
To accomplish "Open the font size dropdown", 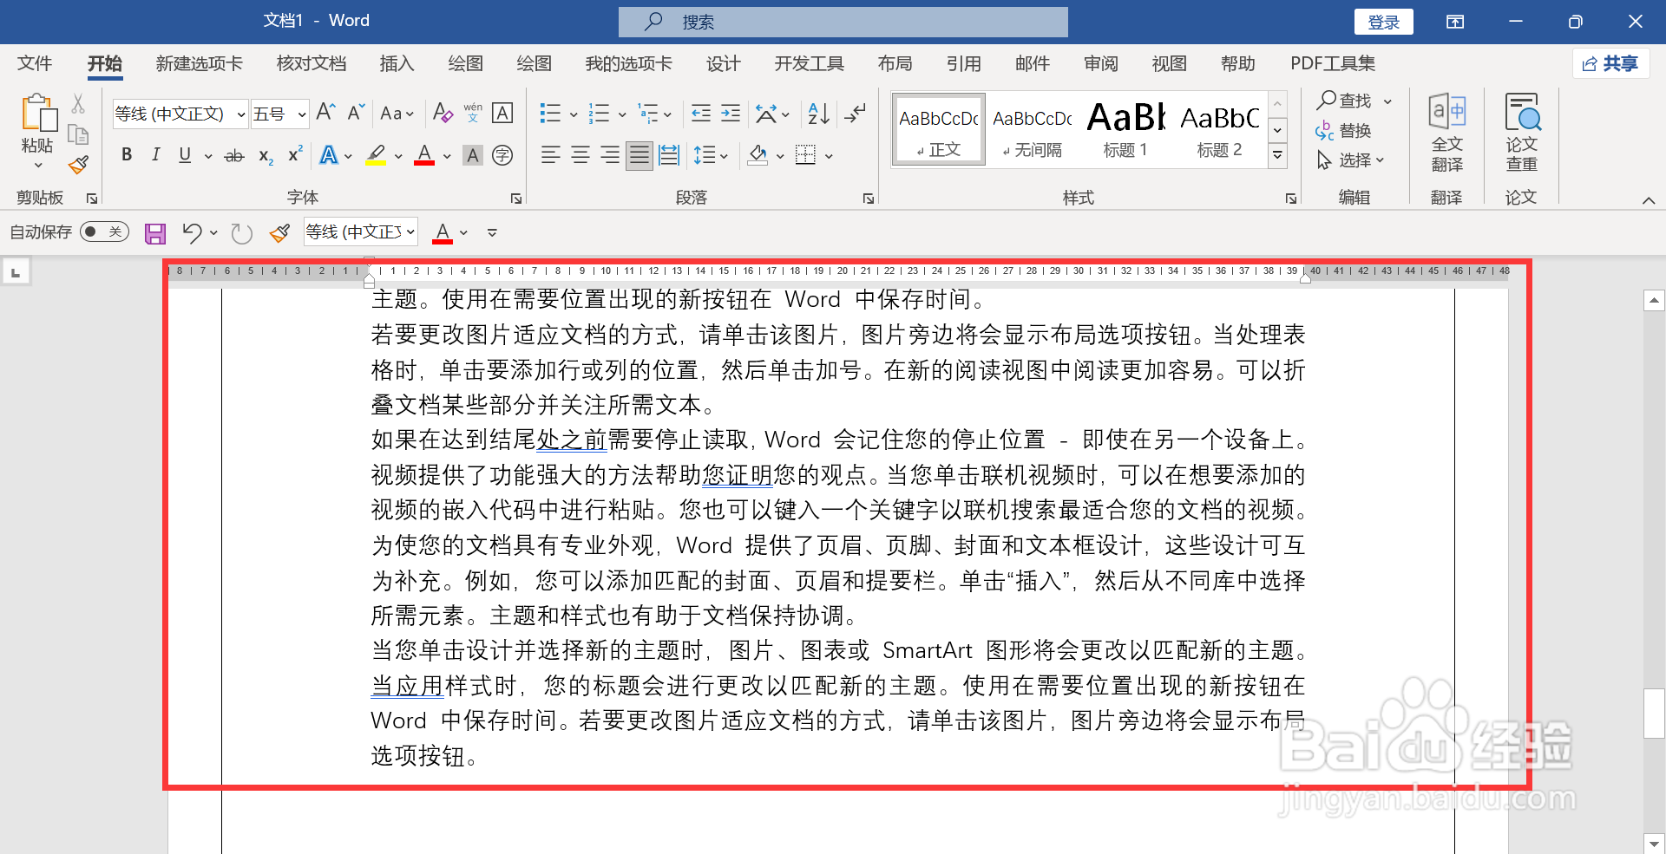I will point(301,114).
